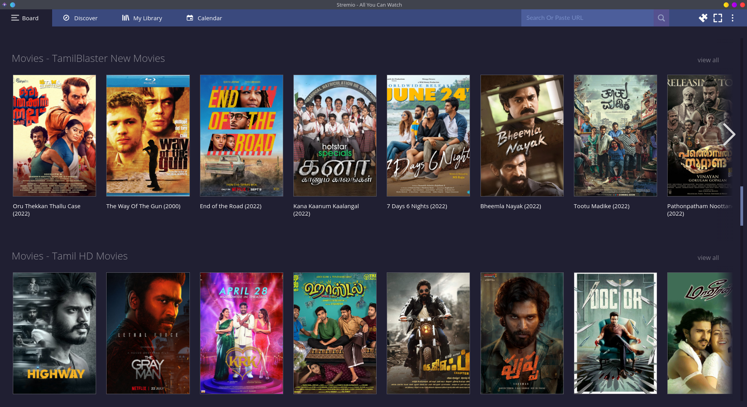This screenshot has width=747, height=407.
Task: Click title text 'Tootu Madike (2022)'
Action: pyautogui.click(x=601, y=206)
